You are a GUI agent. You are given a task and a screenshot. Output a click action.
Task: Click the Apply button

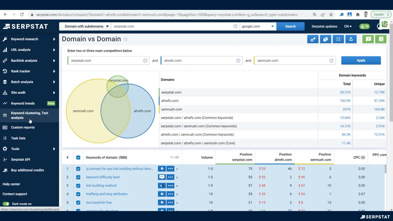tap(361, 60)
